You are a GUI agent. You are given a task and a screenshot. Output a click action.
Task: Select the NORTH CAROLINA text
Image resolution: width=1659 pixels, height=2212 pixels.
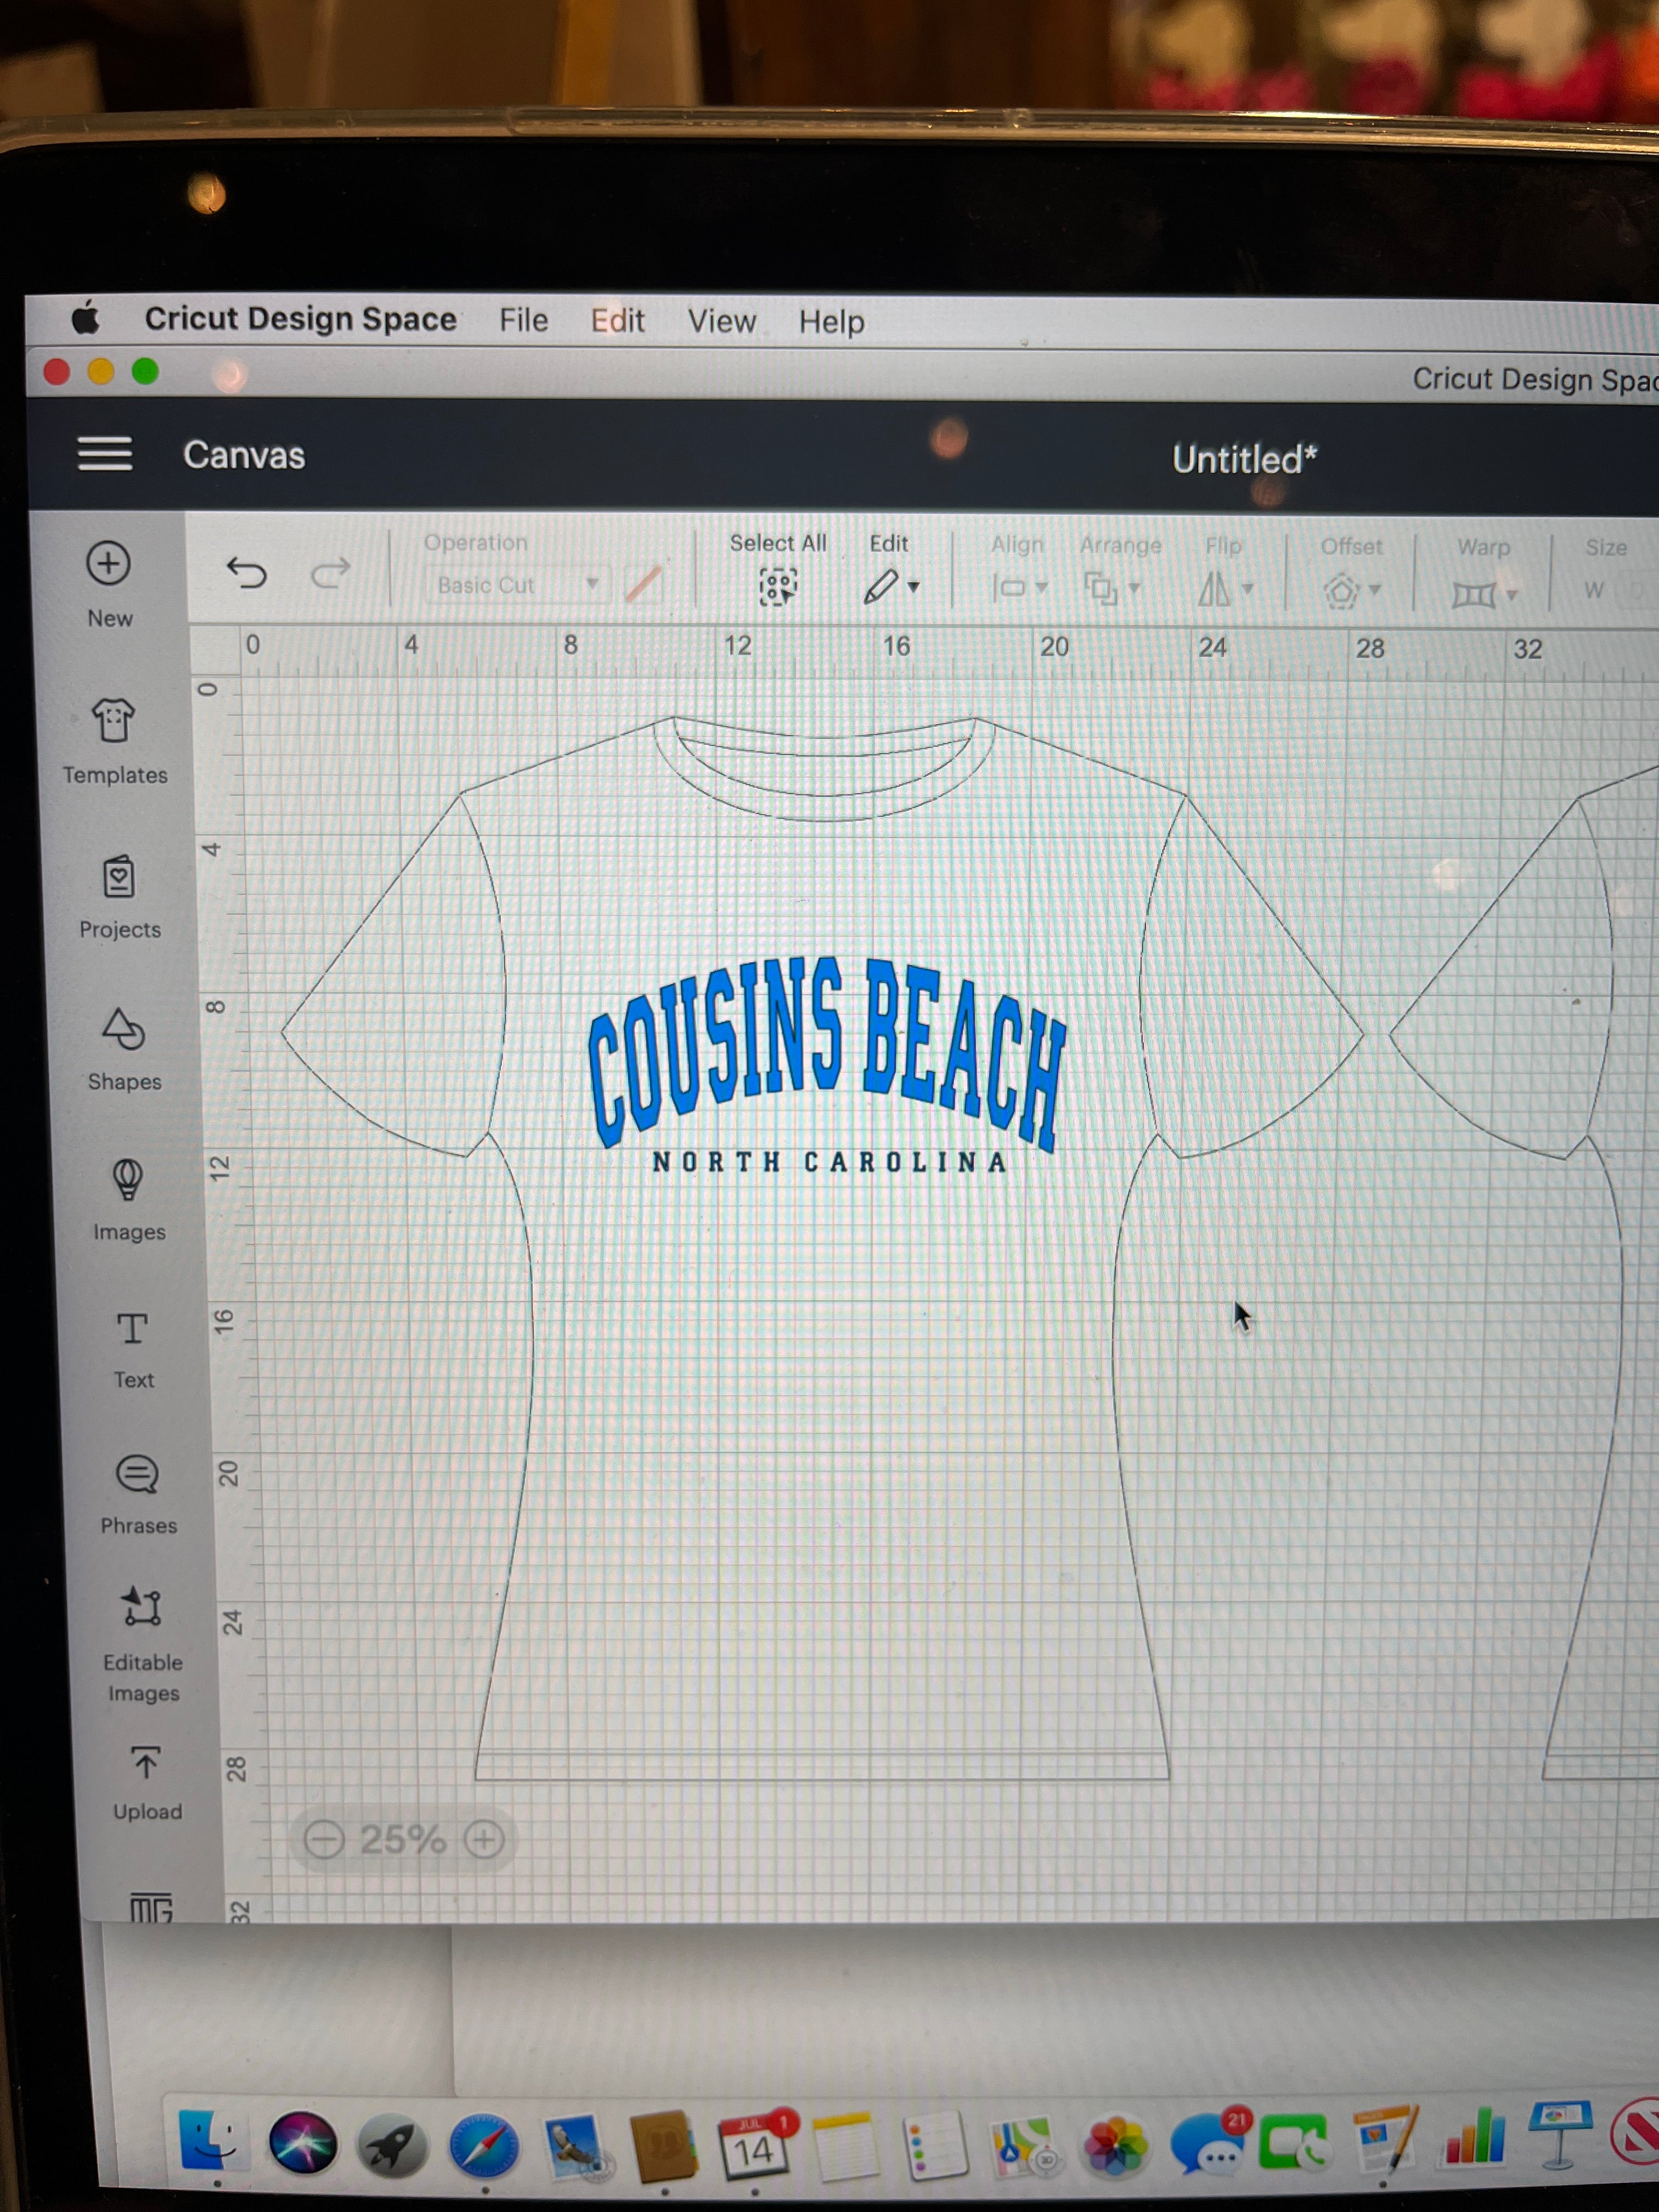[x=829, y=1162]
